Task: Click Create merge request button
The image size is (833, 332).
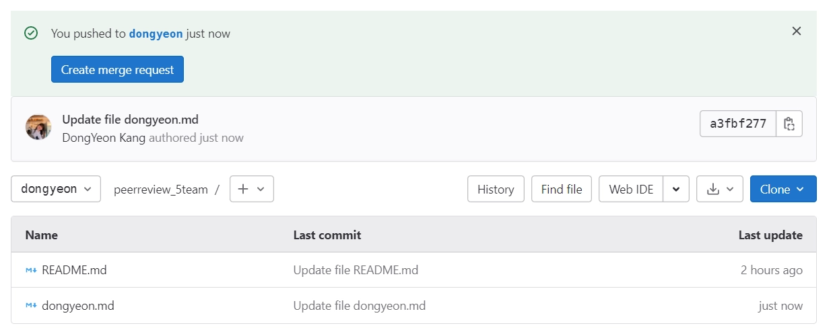Action: pyautogui.click(x=117, y=69)
